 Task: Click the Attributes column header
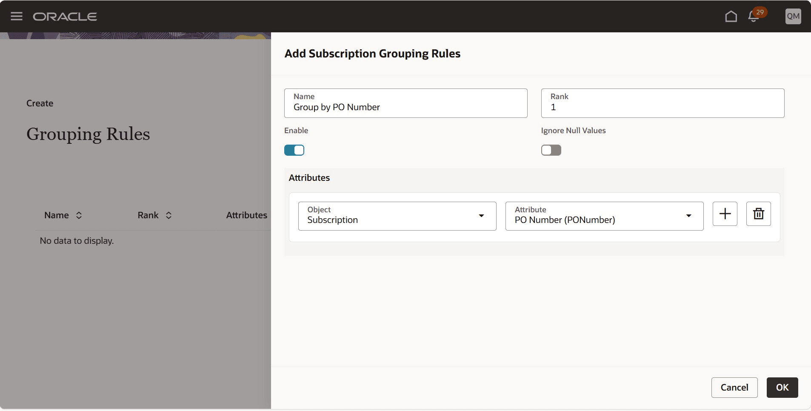click(247, 215)
